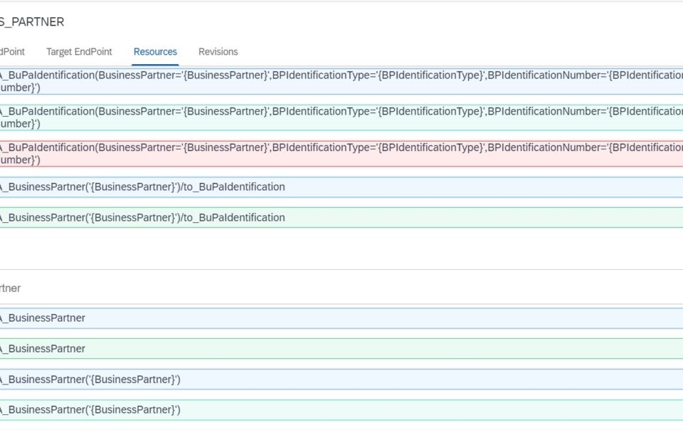This screenshot has width=683, height=430.
Task: Open the Revisions tab
Action: [218, 52]
